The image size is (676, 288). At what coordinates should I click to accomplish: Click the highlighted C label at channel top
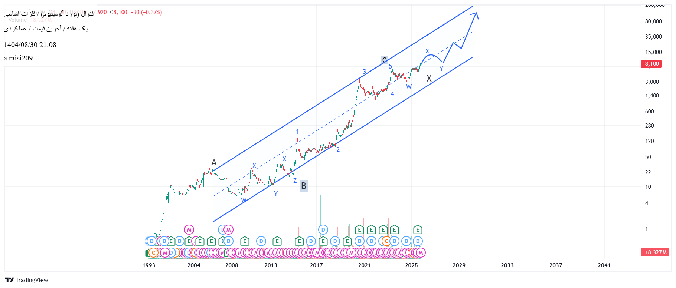tap(384, 60)
